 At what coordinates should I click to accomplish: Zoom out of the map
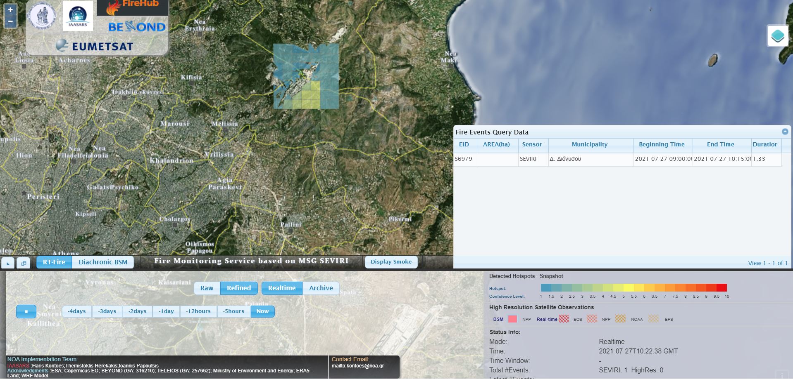pos(10,21)
